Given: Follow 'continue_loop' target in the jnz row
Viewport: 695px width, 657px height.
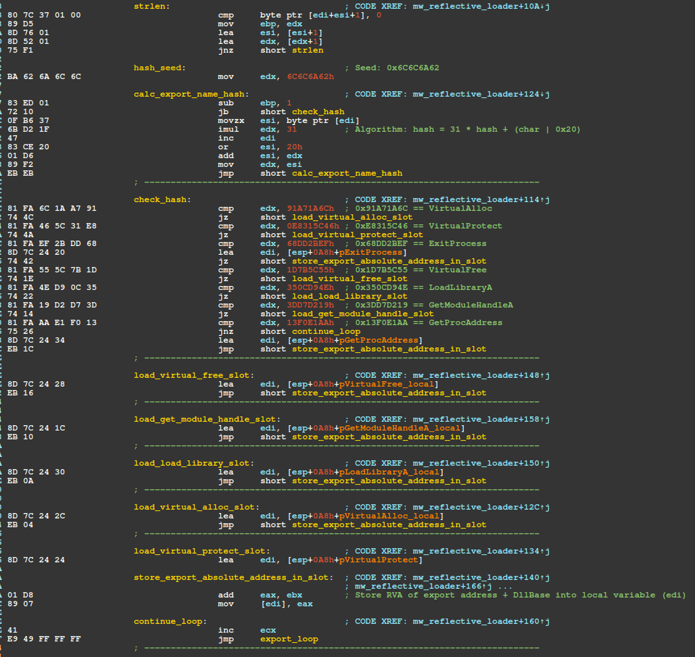Looking at the screenshot, I should coord(326,331).
